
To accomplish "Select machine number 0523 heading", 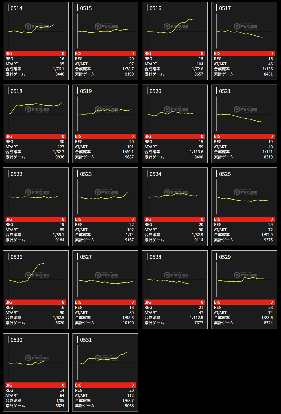I will (x=86, y=174).
